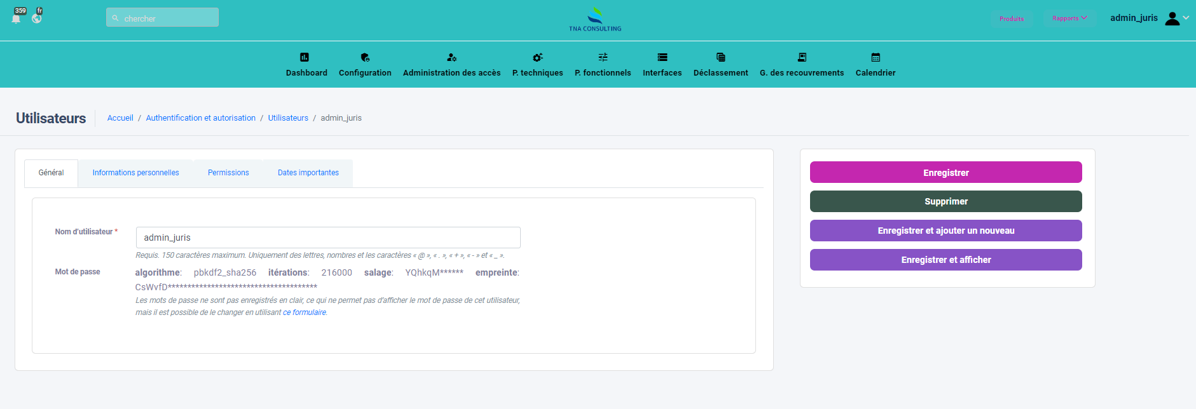Viewport: 1196px width, 409px height.
Task: Open Dashboard from the nav icon
Action: [305, 57]
